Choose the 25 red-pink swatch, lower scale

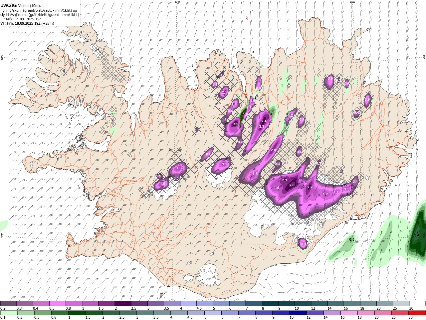pos(400,313)
